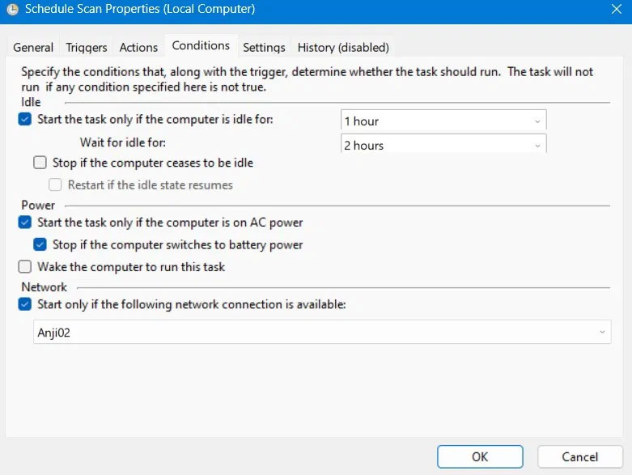View the History (disabled) tab
The width and height of the screenshot is (632, 475).
pos(343,48)
